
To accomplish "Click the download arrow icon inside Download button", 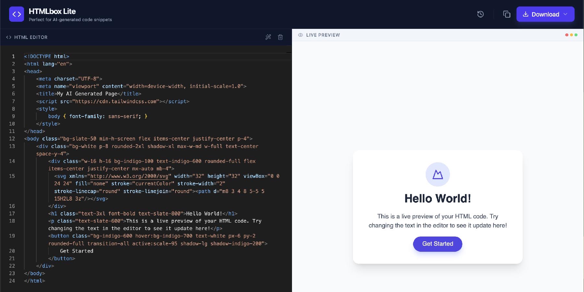I will [x=526, y=14].
